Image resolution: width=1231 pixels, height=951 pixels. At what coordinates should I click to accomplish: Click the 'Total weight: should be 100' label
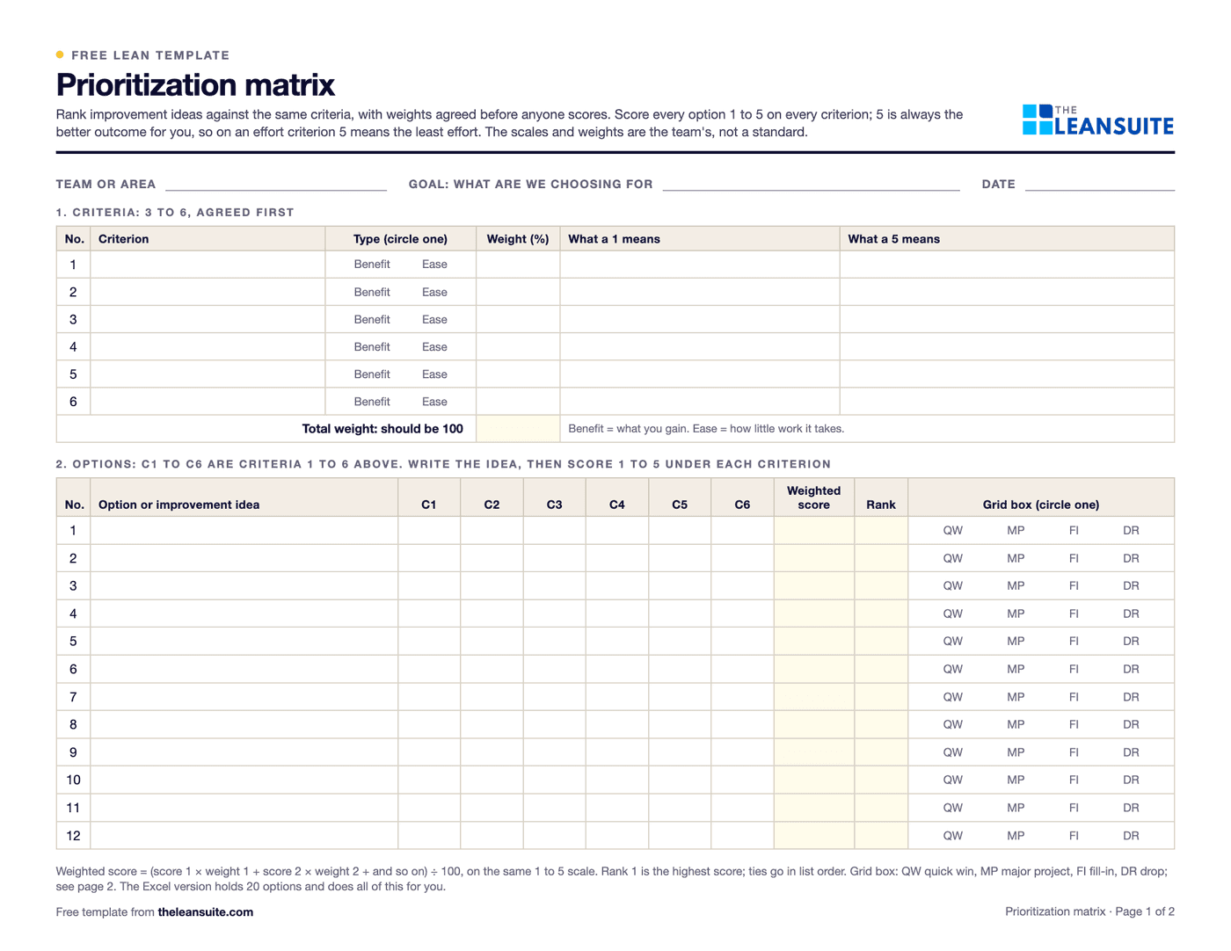pos(382,429)
